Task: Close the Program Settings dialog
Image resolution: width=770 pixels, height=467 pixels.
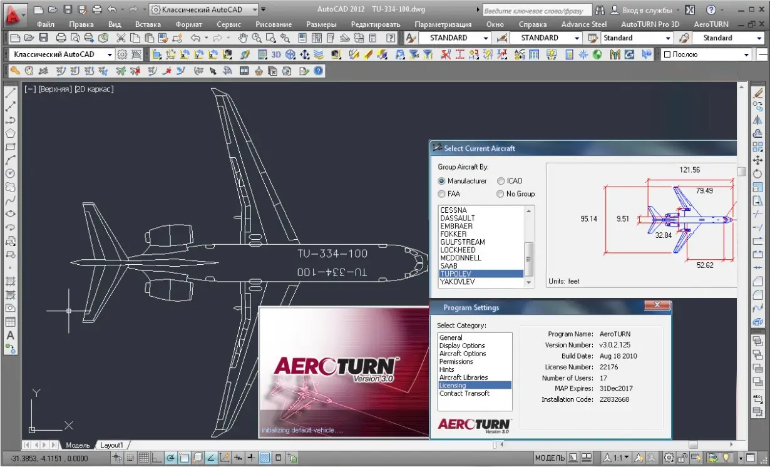Action: tap(657, 305)
